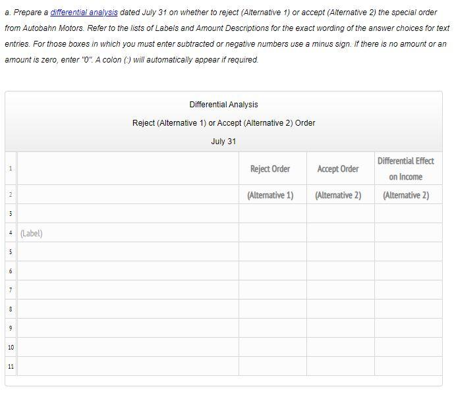This screenshot has height=393, width=454.
Task: Click row 8 Reject Order amount cell
Action: (273, 309)
